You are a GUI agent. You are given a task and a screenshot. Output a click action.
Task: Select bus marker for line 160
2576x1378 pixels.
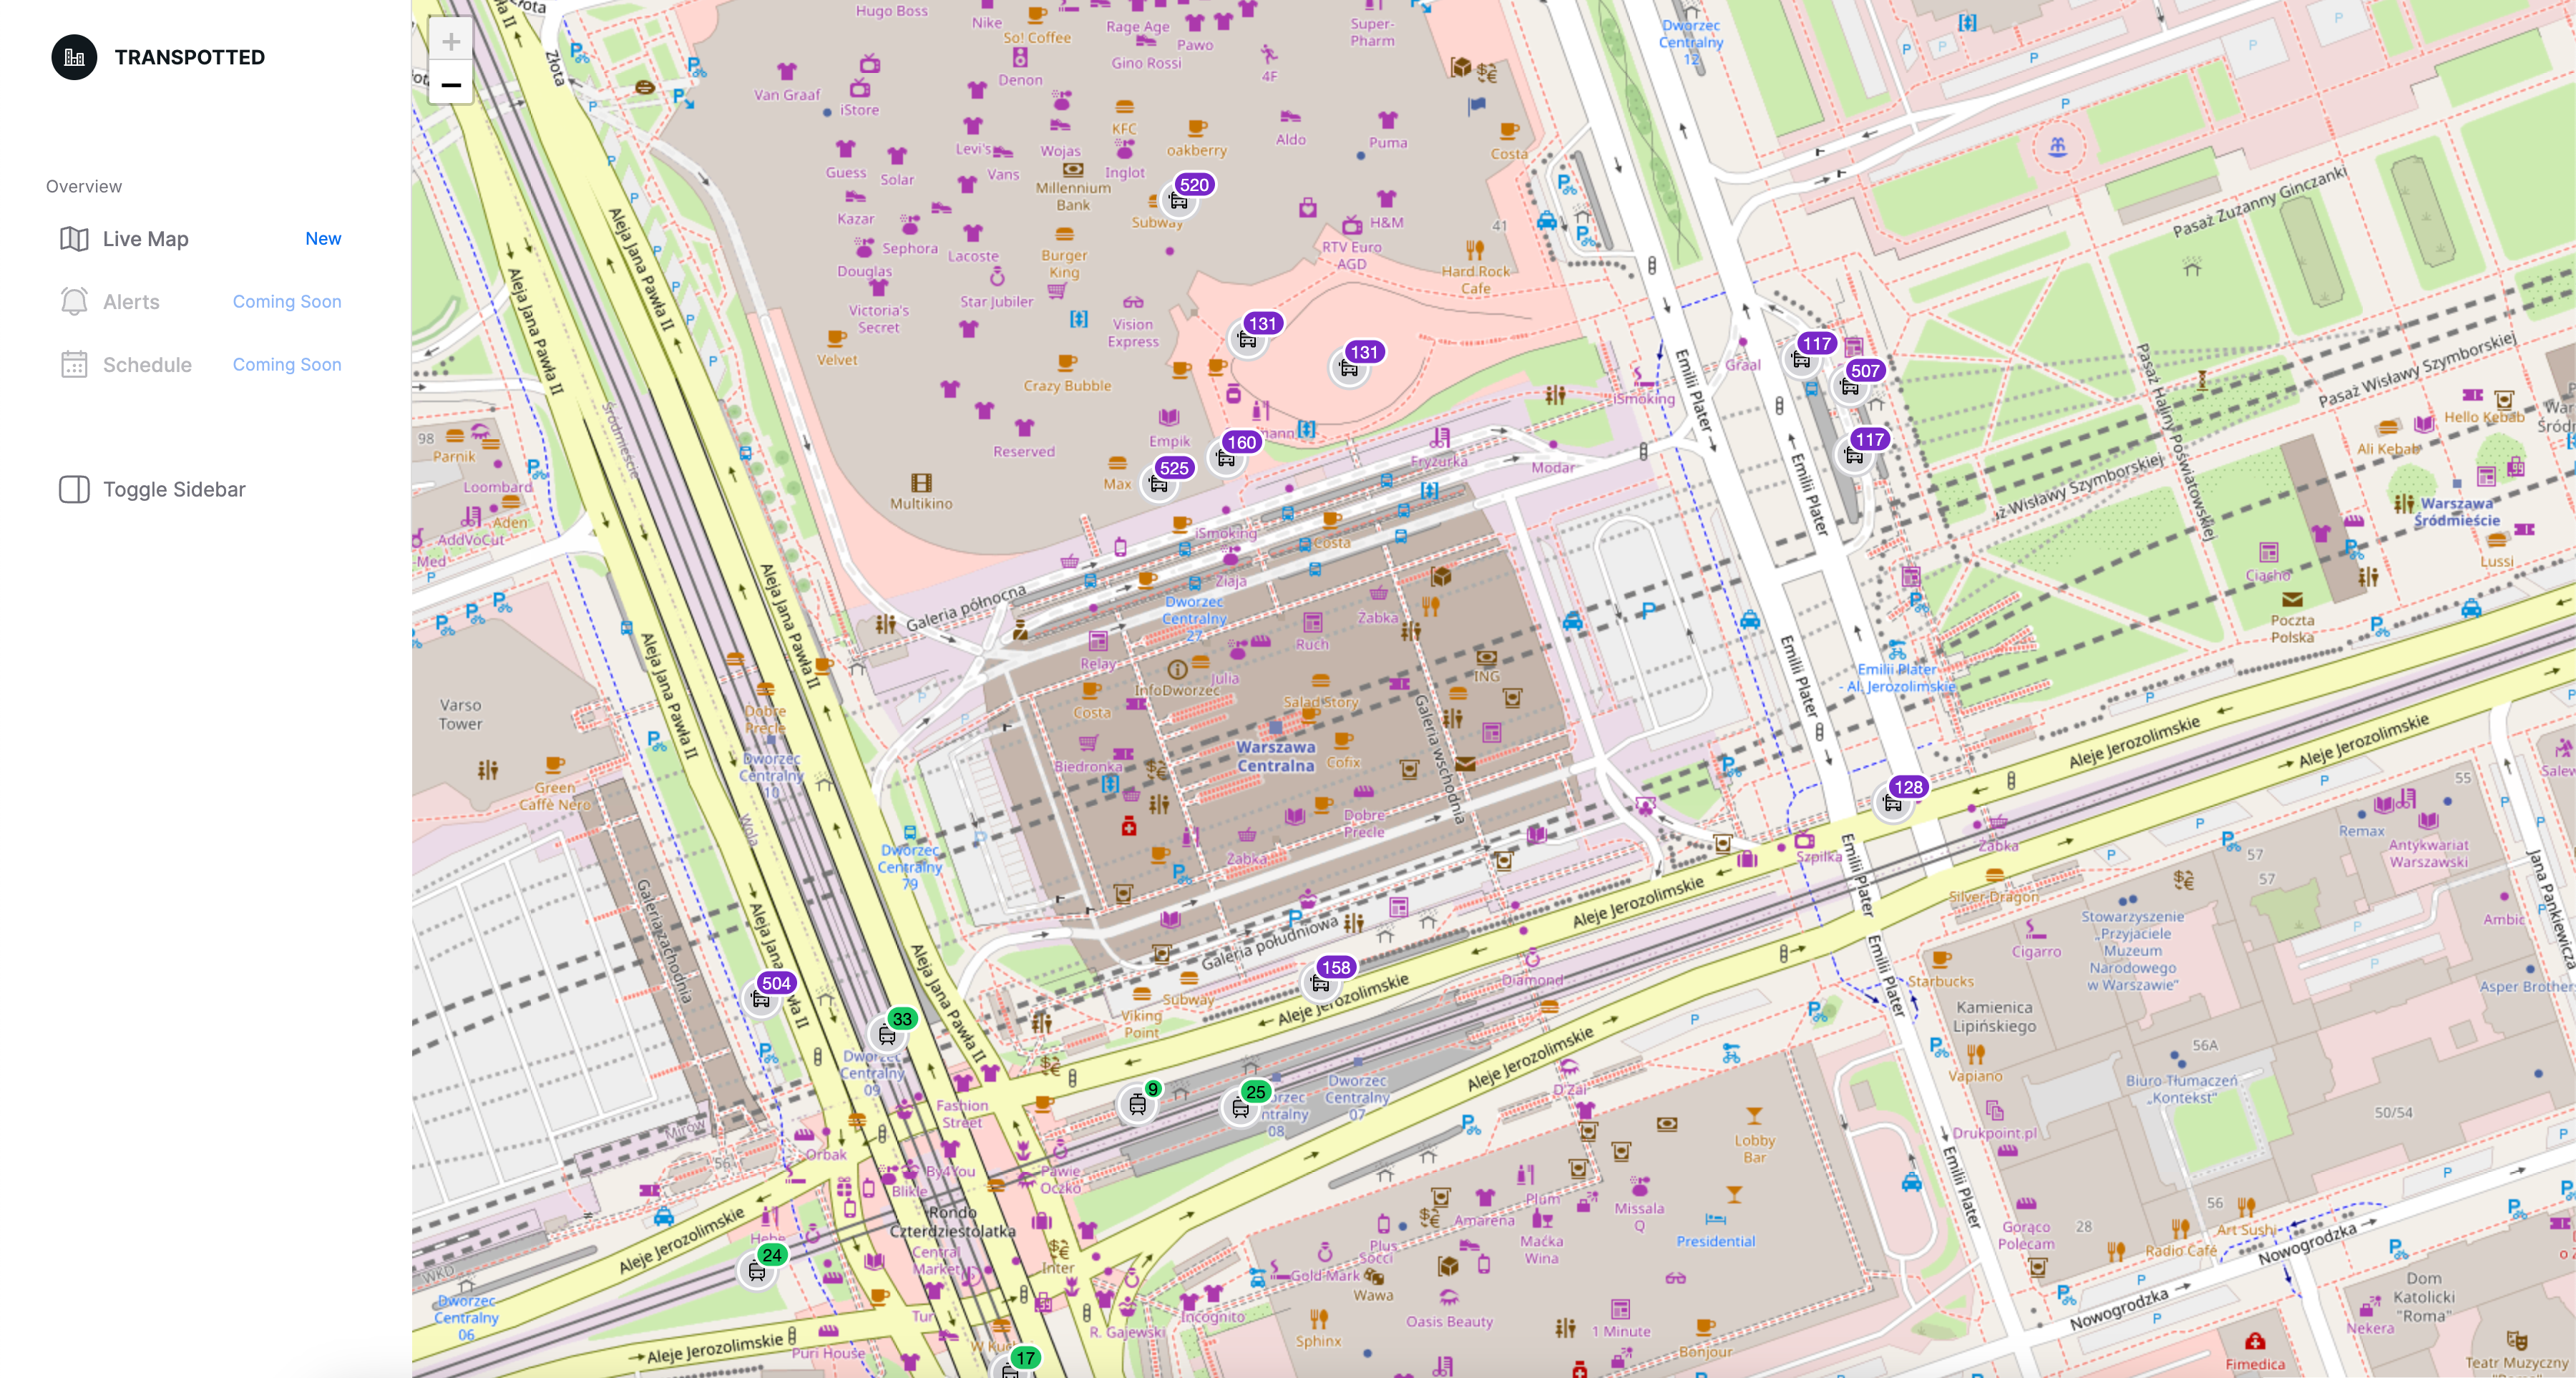pos(1227,458)
